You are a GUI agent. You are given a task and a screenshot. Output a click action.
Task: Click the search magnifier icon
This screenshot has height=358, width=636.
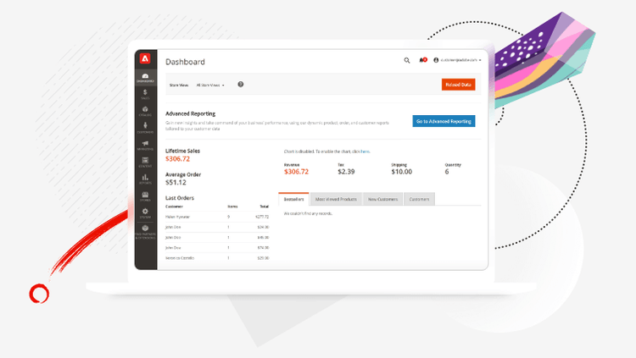[407, 60]
